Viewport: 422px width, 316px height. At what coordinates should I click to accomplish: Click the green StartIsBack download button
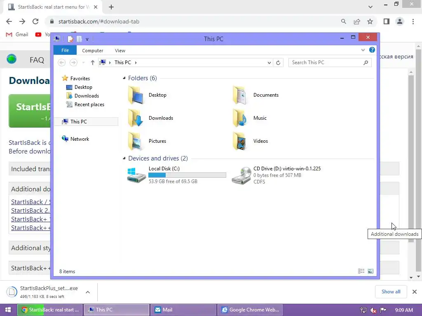pos(30,111)
